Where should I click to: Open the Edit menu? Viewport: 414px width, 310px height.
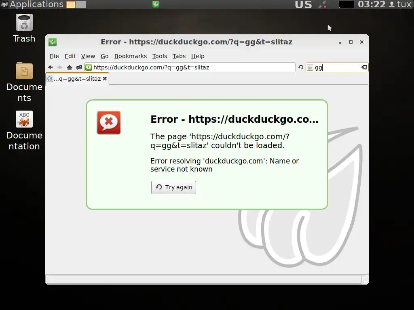point(70,56)
